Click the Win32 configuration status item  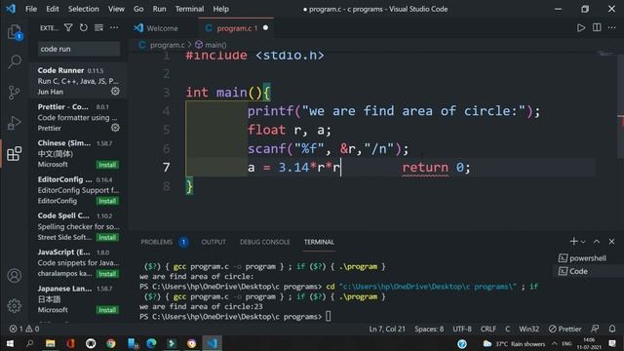(528, 329)
